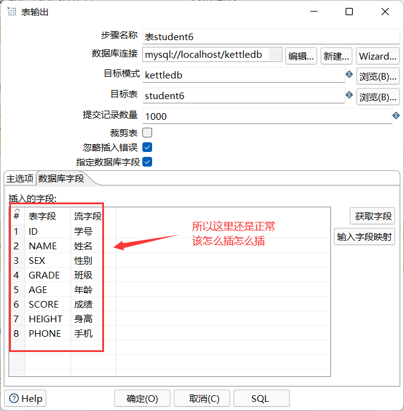This screenshot has width=404, height=411.
Task: Click the 班级 stream field cell
Action: coord(93,275)
